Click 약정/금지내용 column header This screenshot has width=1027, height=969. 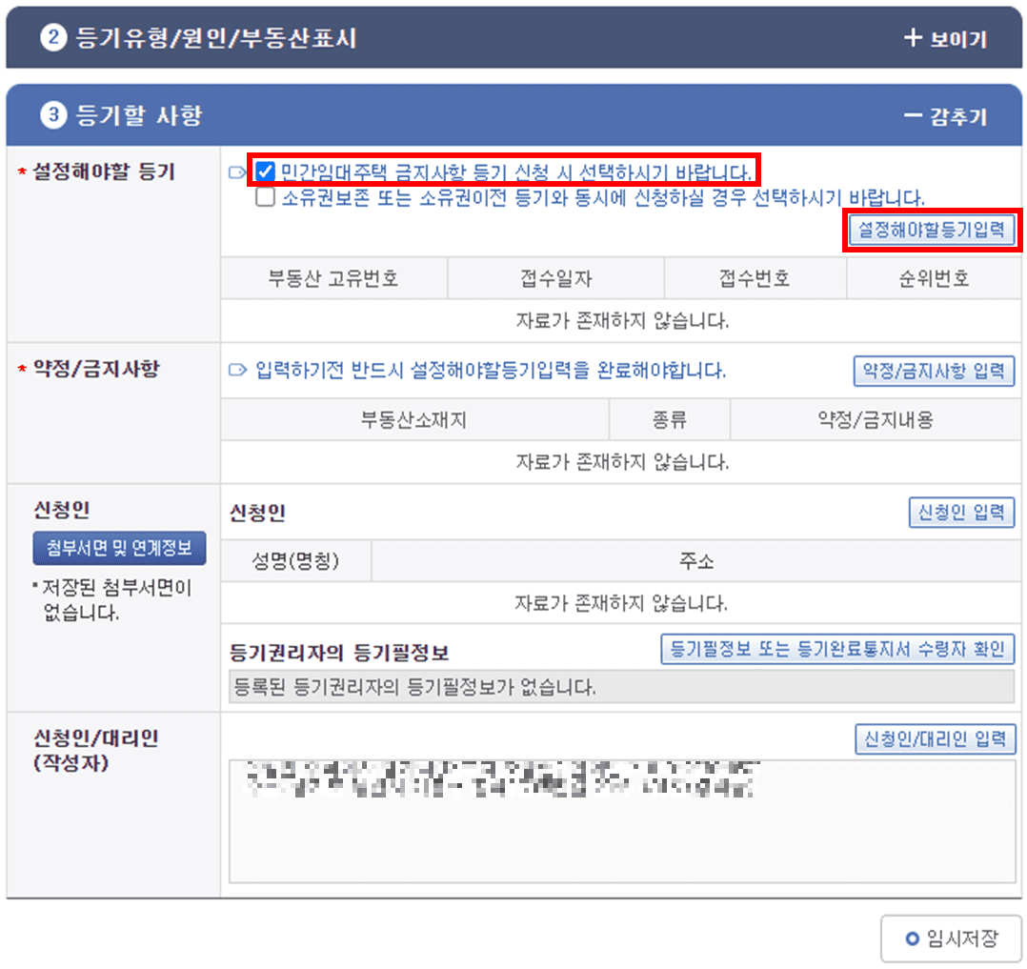coord(876,419)
